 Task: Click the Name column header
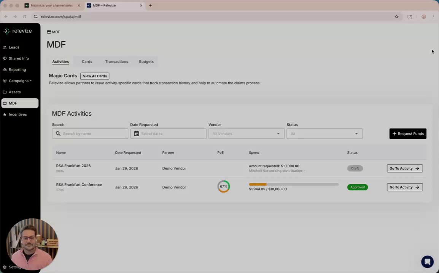(x=61, y=152)
